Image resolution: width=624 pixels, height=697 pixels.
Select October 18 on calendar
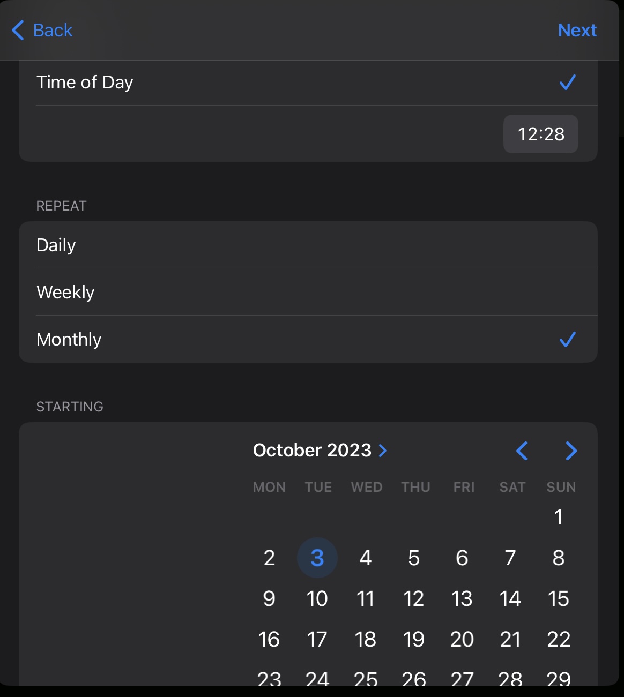366,639
